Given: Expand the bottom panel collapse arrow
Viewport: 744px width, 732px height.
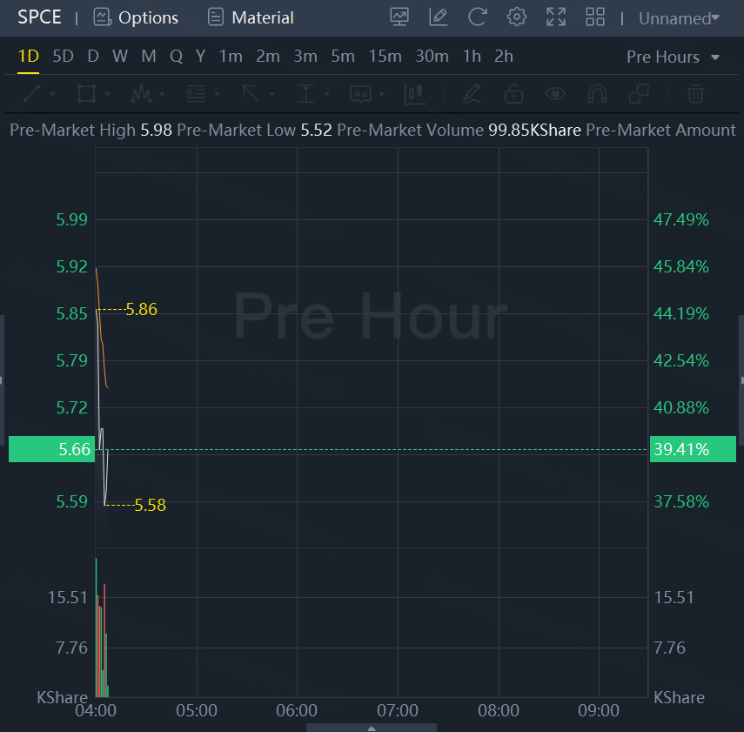Looking at the screenshot, I should (x=372, y=728).
